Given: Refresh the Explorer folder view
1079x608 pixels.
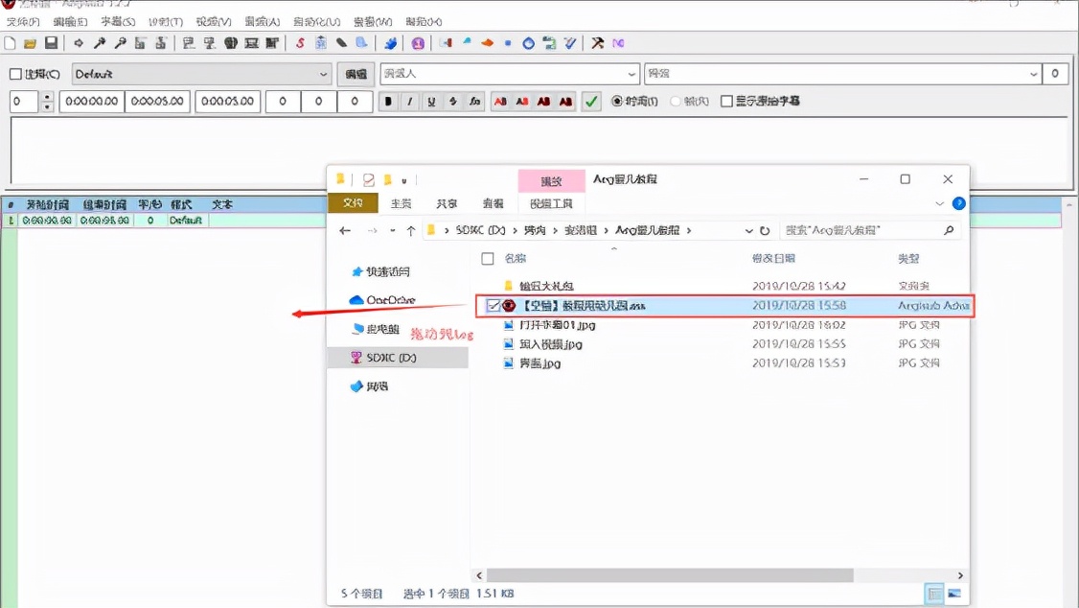Looking at the screenshot, I should [x=765, y=231].
